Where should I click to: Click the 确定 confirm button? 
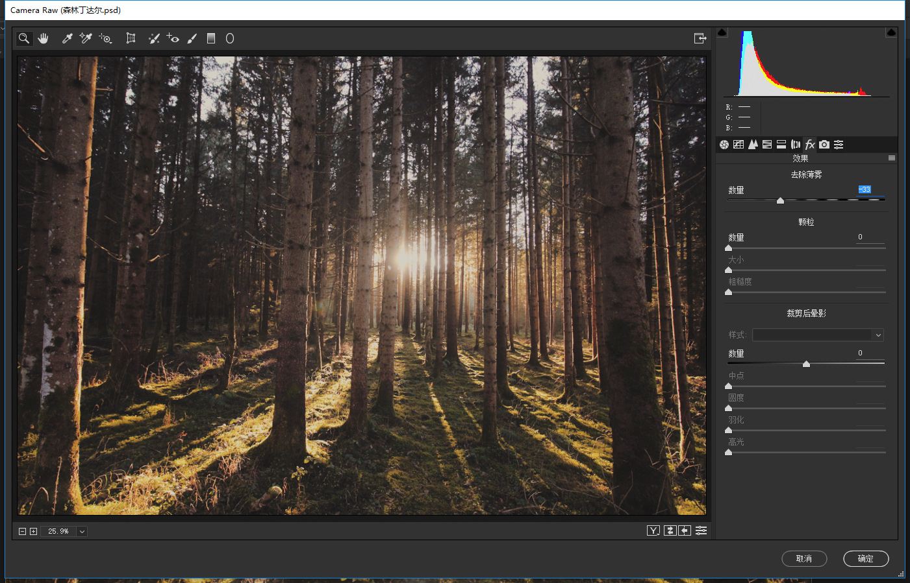865,558
